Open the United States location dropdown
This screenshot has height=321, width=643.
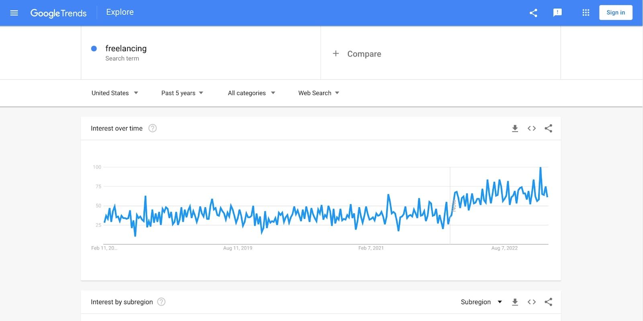coord(115,93)
